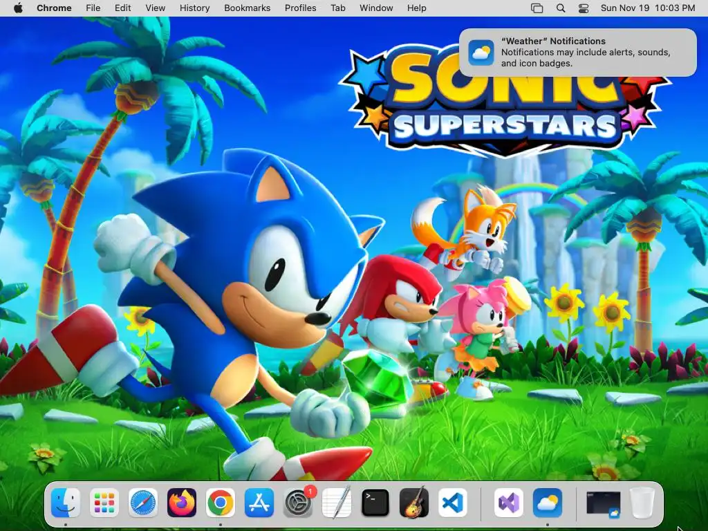708x531 pixels.
Task: Open the Apple menu
Action: click(x=18, y=8)
